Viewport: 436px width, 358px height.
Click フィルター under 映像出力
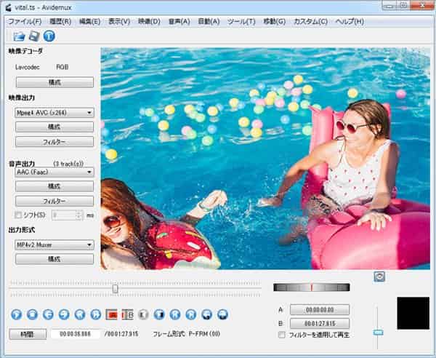click(54, 142)
